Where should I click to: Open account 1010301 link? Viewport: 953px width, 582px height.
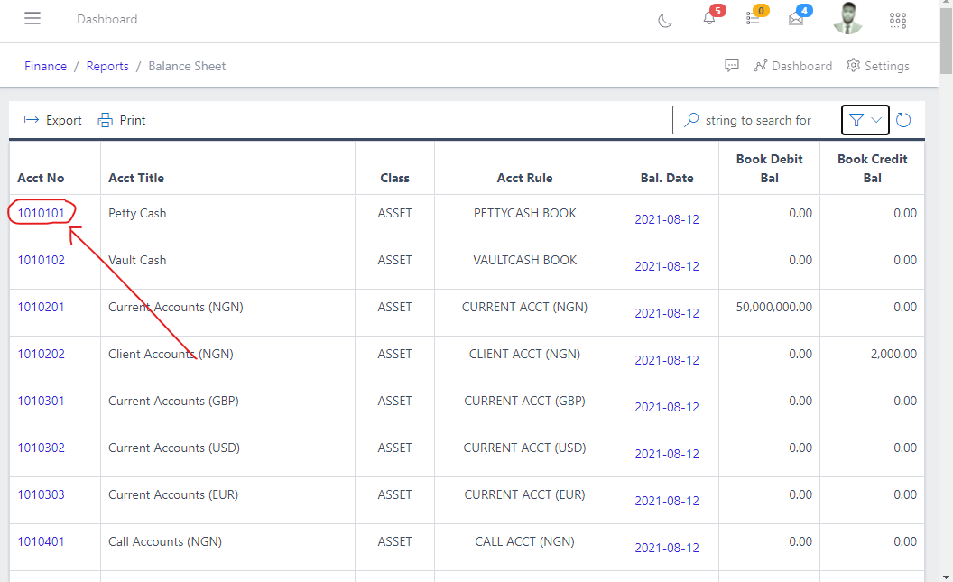tap(41, 401)
